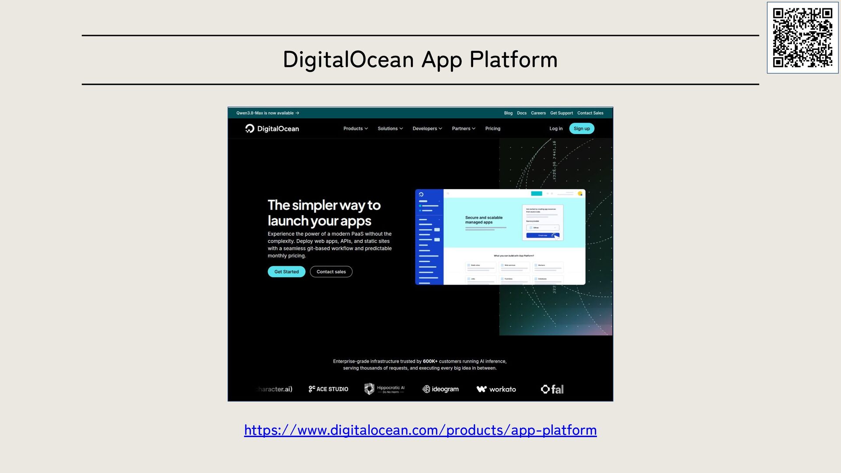Click the paragraph starting "Experience the power of a modern PaaS"
This screenshot has width=841, height=473.
330,245
